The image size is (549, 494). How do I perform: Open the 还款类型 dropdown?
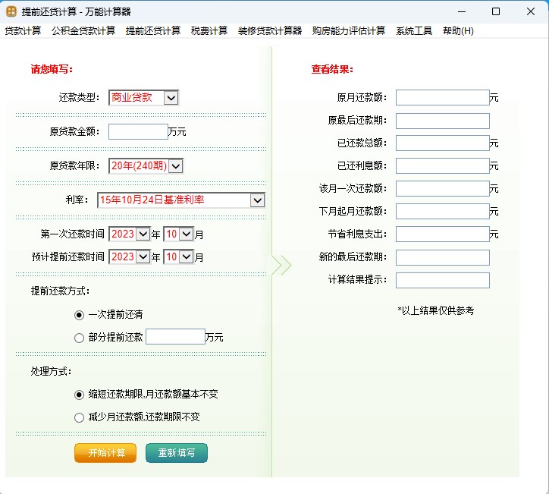pyautogui.click(x=171, y=98)
